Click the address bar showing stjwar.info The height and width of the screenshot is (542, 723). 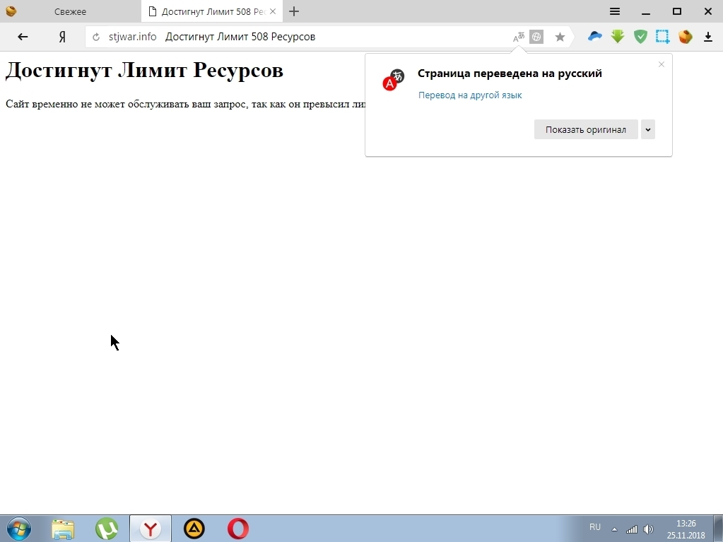pyautogui.click(x=304, y=37)
